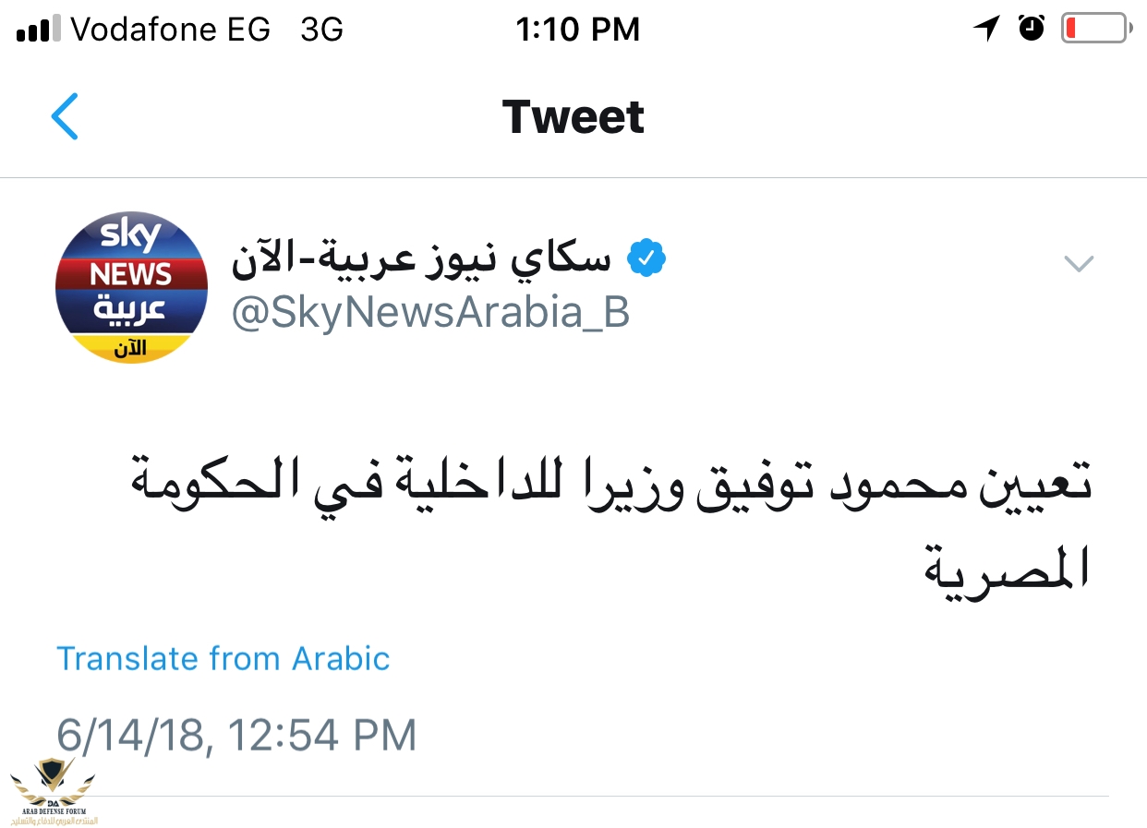Tap the first line of Arabic tweet text
1147x828 pixels.
pyautogui.click(x=610, y=485)
